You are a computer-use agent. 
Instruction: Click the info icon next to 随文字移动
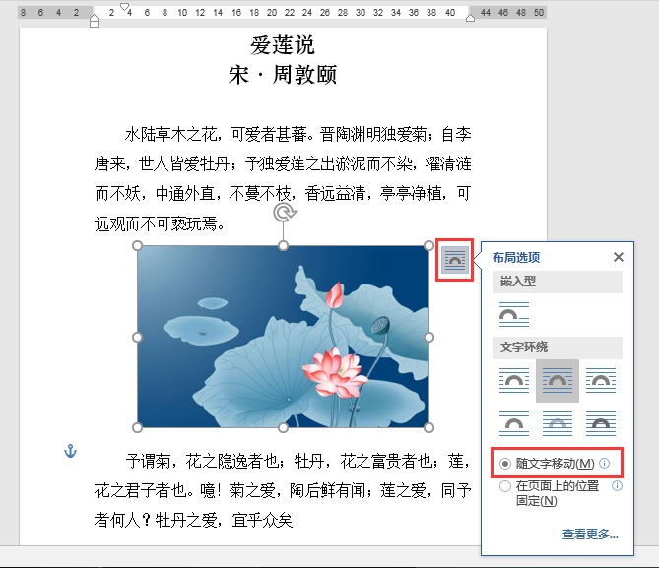click(604, 463)
